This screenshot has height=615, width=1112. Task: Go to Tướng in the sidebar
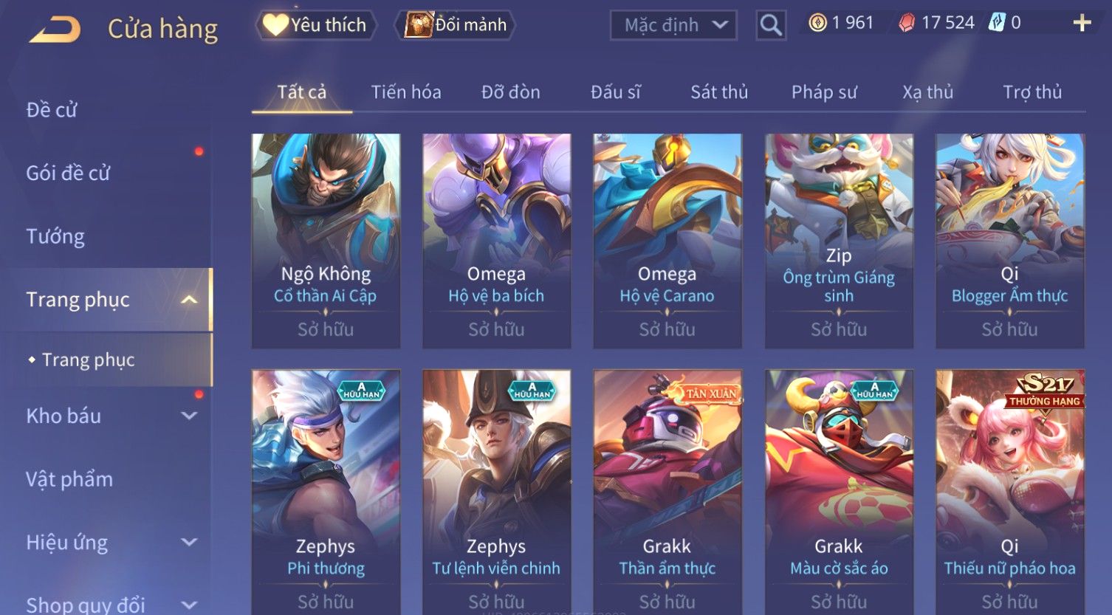(x=55, y=236)
